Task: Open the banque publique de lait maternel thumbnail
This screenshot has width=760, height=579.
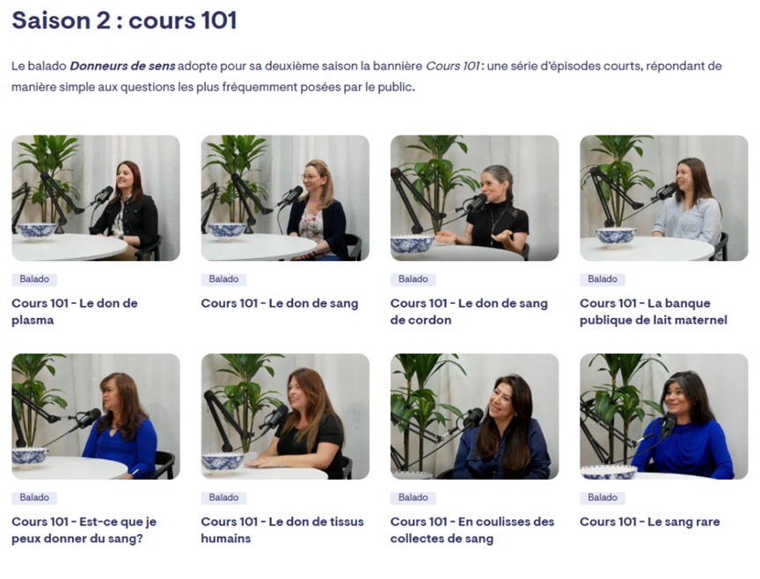Action: 664,198
